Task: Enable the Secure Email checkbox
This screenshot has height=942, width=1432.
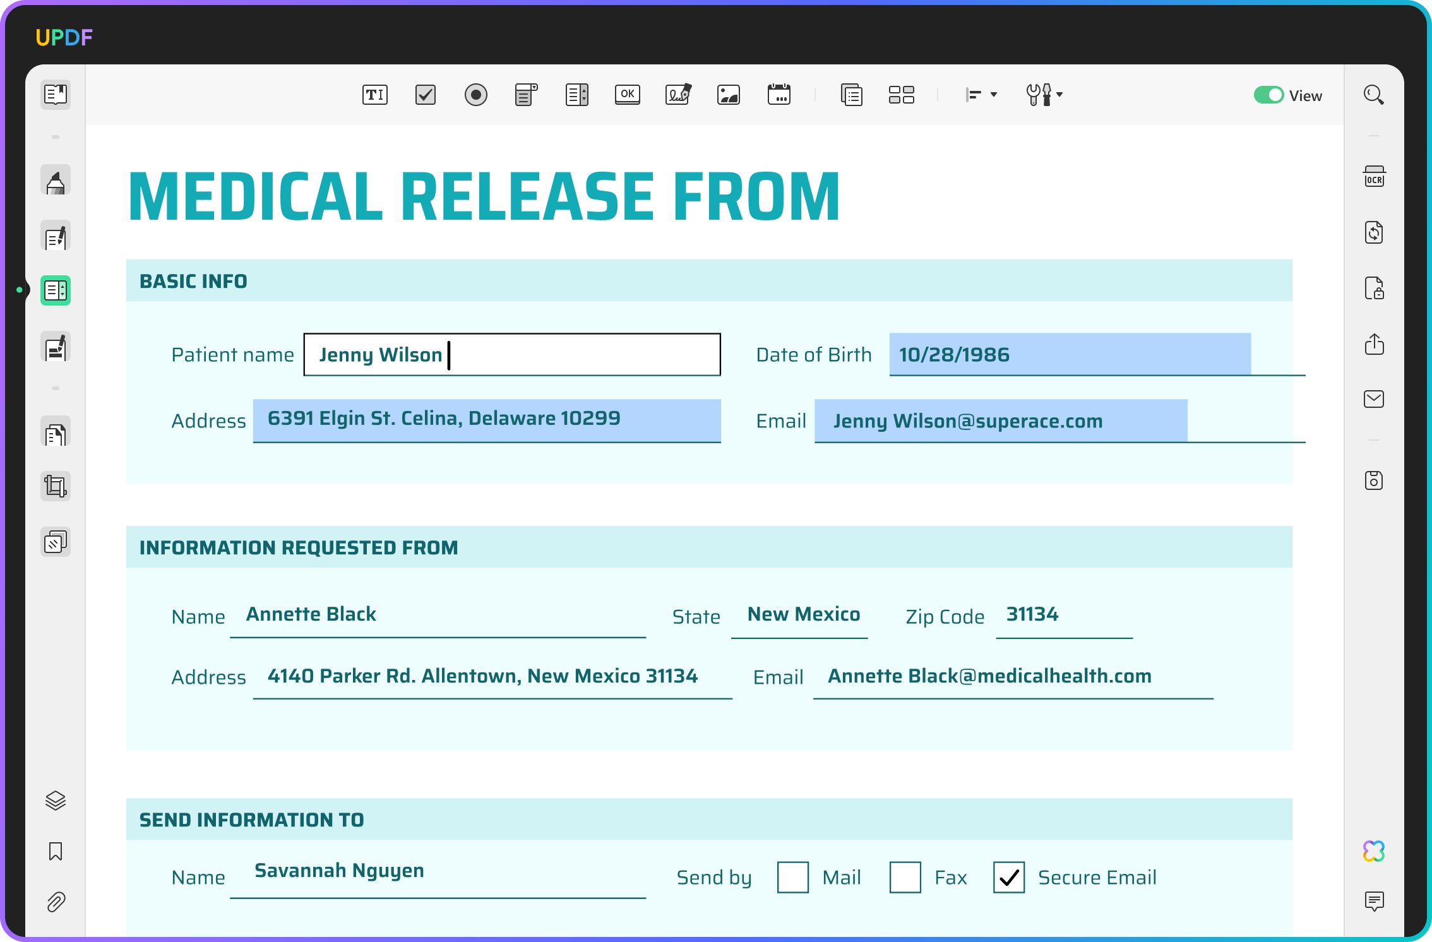Action: (x=1007, y=877)
